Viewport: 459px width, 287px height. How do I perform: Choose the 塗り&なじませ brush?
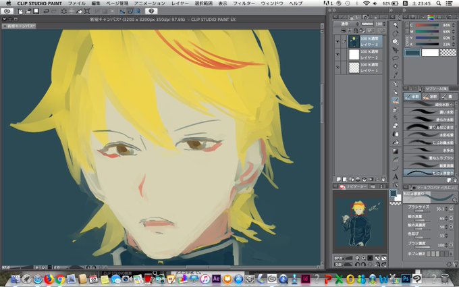pyautogui.click(x=429, y=127)
